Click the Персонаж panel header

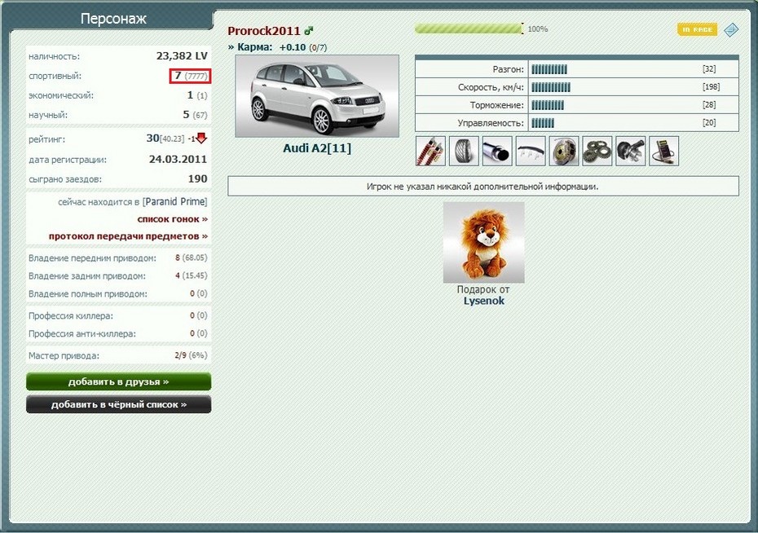(113, 19)
